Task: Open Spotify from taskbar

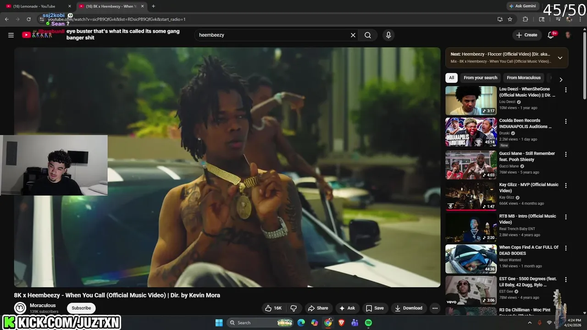Action: click(x=368, y=323)
